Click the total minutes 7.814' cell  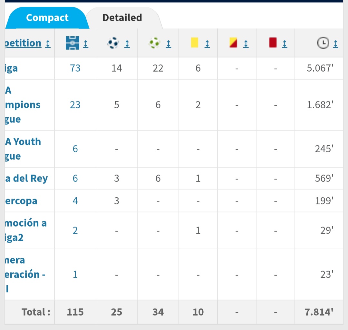coord(319,312)
